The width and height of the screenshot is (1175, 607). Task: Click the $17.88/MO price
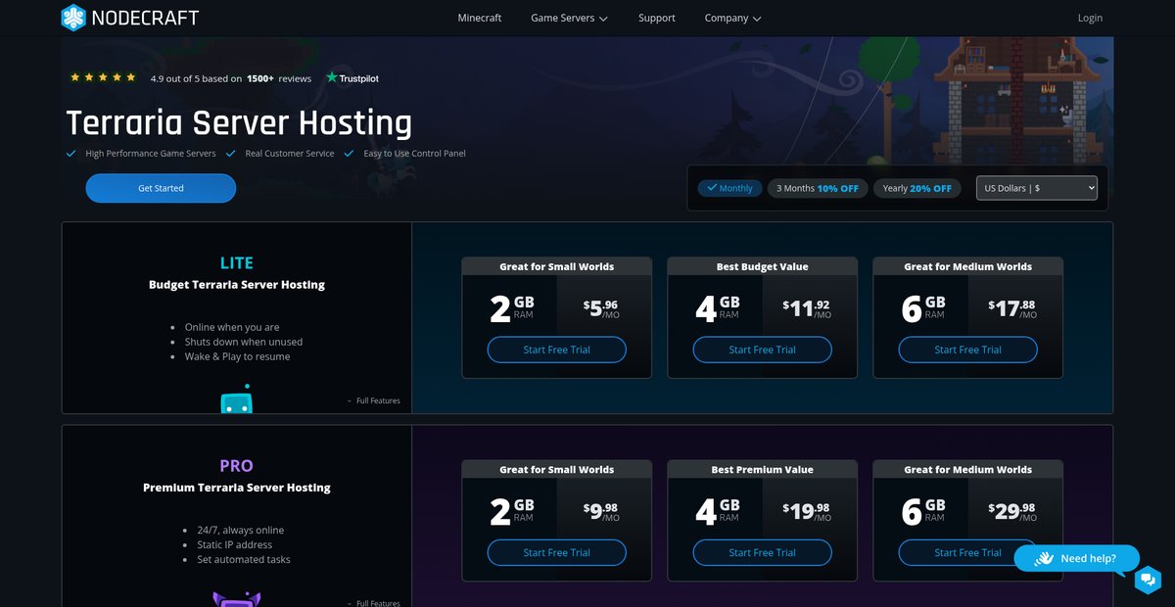point(1012,308)
